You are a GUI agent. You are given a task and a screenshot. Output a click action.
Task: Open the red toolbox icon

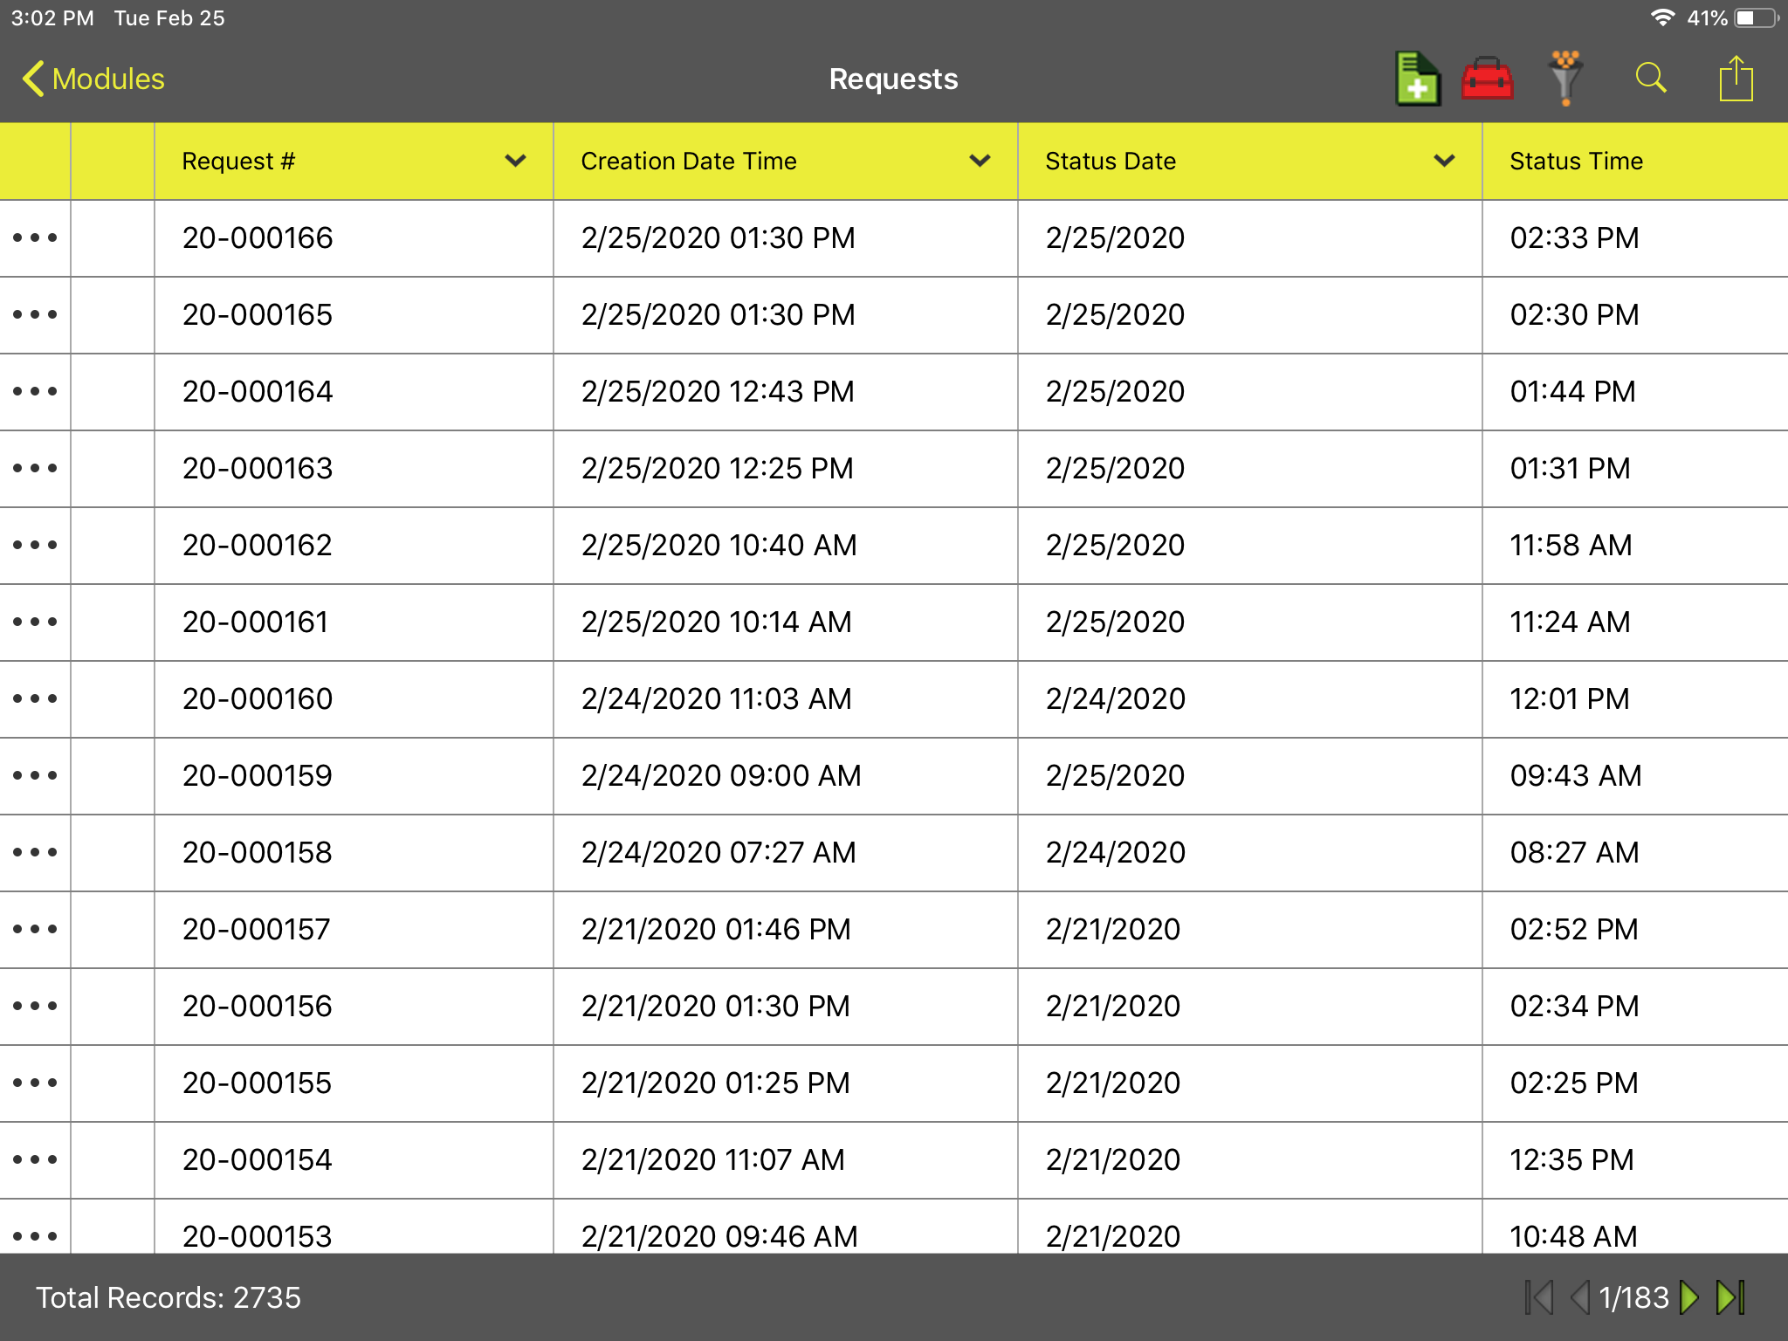1487,78
